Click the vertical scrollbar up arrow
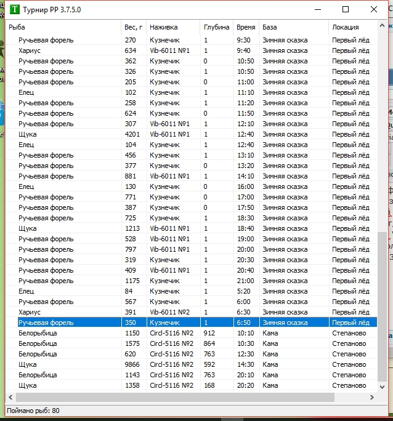Image resolution: width=393 pixels, height=421 pixels. [x=382, y=26]
